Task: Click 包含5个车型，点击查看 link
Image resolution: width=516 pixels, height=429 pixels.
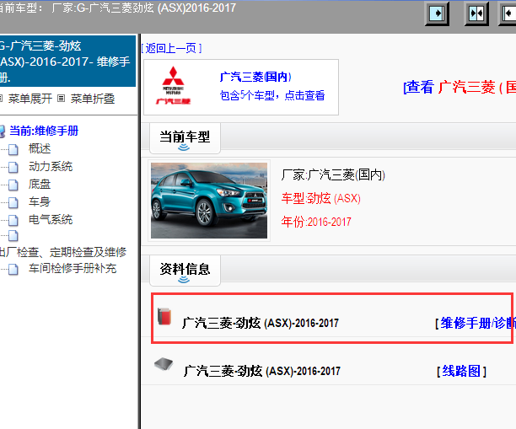Action: coord(272,95)
